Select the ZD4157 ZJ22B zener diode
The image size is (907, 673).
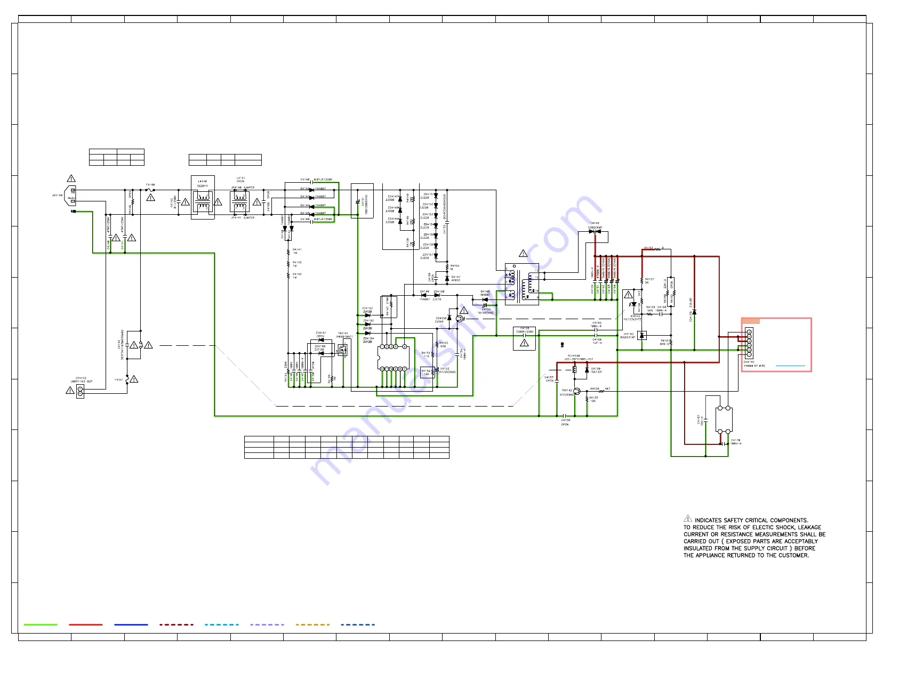pyautogui.click(x=436, y=256)
